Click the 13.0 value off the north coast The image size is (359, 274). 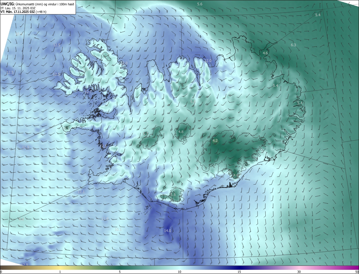[x=208, y=61]
